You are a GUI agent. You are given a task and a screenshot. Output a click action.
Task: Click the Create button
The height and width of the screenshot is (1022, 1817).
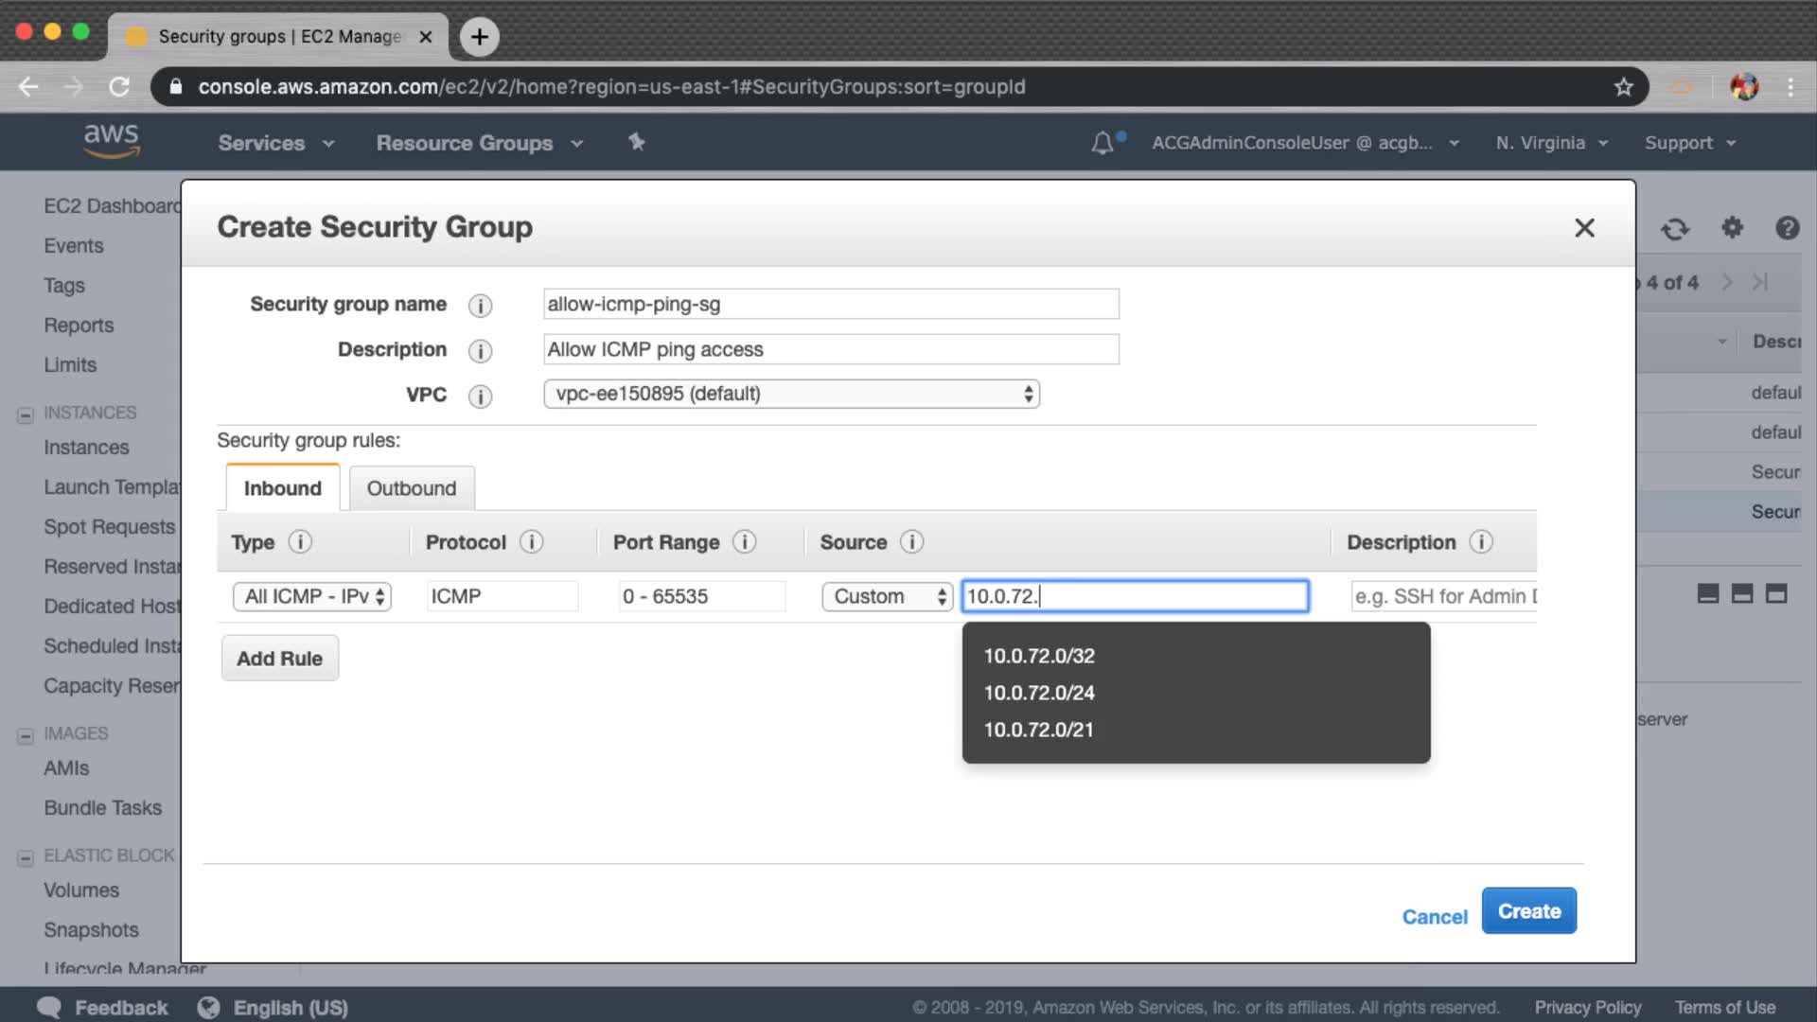tap(1528, 911)
